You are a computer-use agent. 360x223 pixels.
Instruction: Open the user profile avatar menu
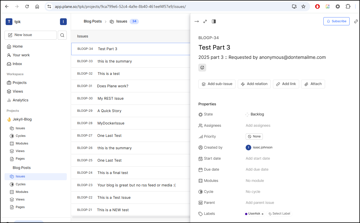coord(63,22)
